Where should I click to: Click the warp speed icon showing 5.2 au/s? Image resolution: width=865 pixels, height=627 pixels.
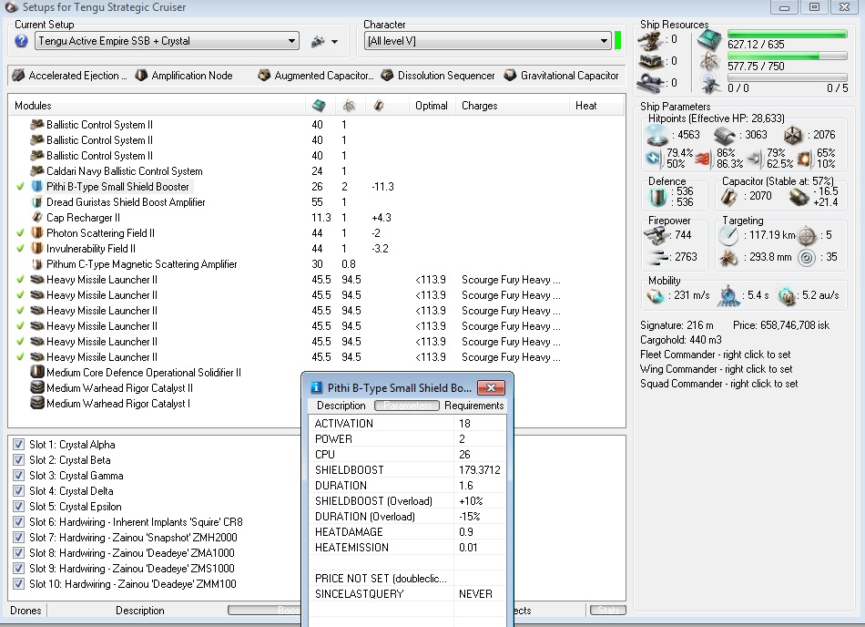pos(786,296)
